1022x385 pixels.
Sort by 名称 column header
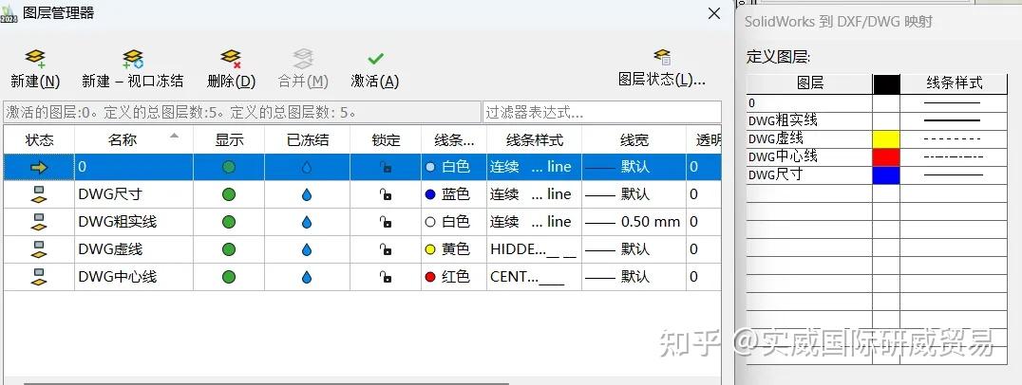134,139
